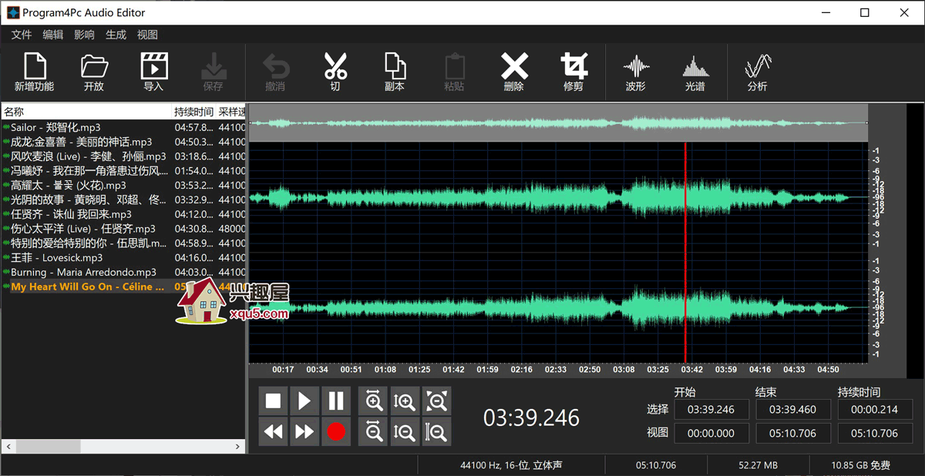925x476 pixels.
Task: Open a file with the 开放 folder icon
Action: (94, 66)
